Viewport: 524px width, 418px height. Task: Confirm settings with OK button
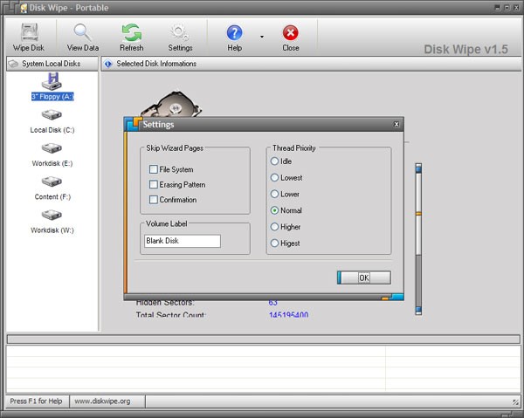coord(364,278)
